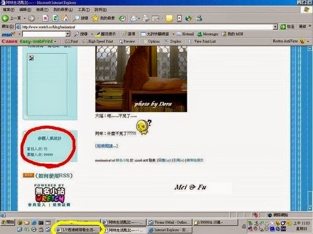Click the cat photo by Dora
The width and height of the screenshot is (313, 234).
coord(141,79)
